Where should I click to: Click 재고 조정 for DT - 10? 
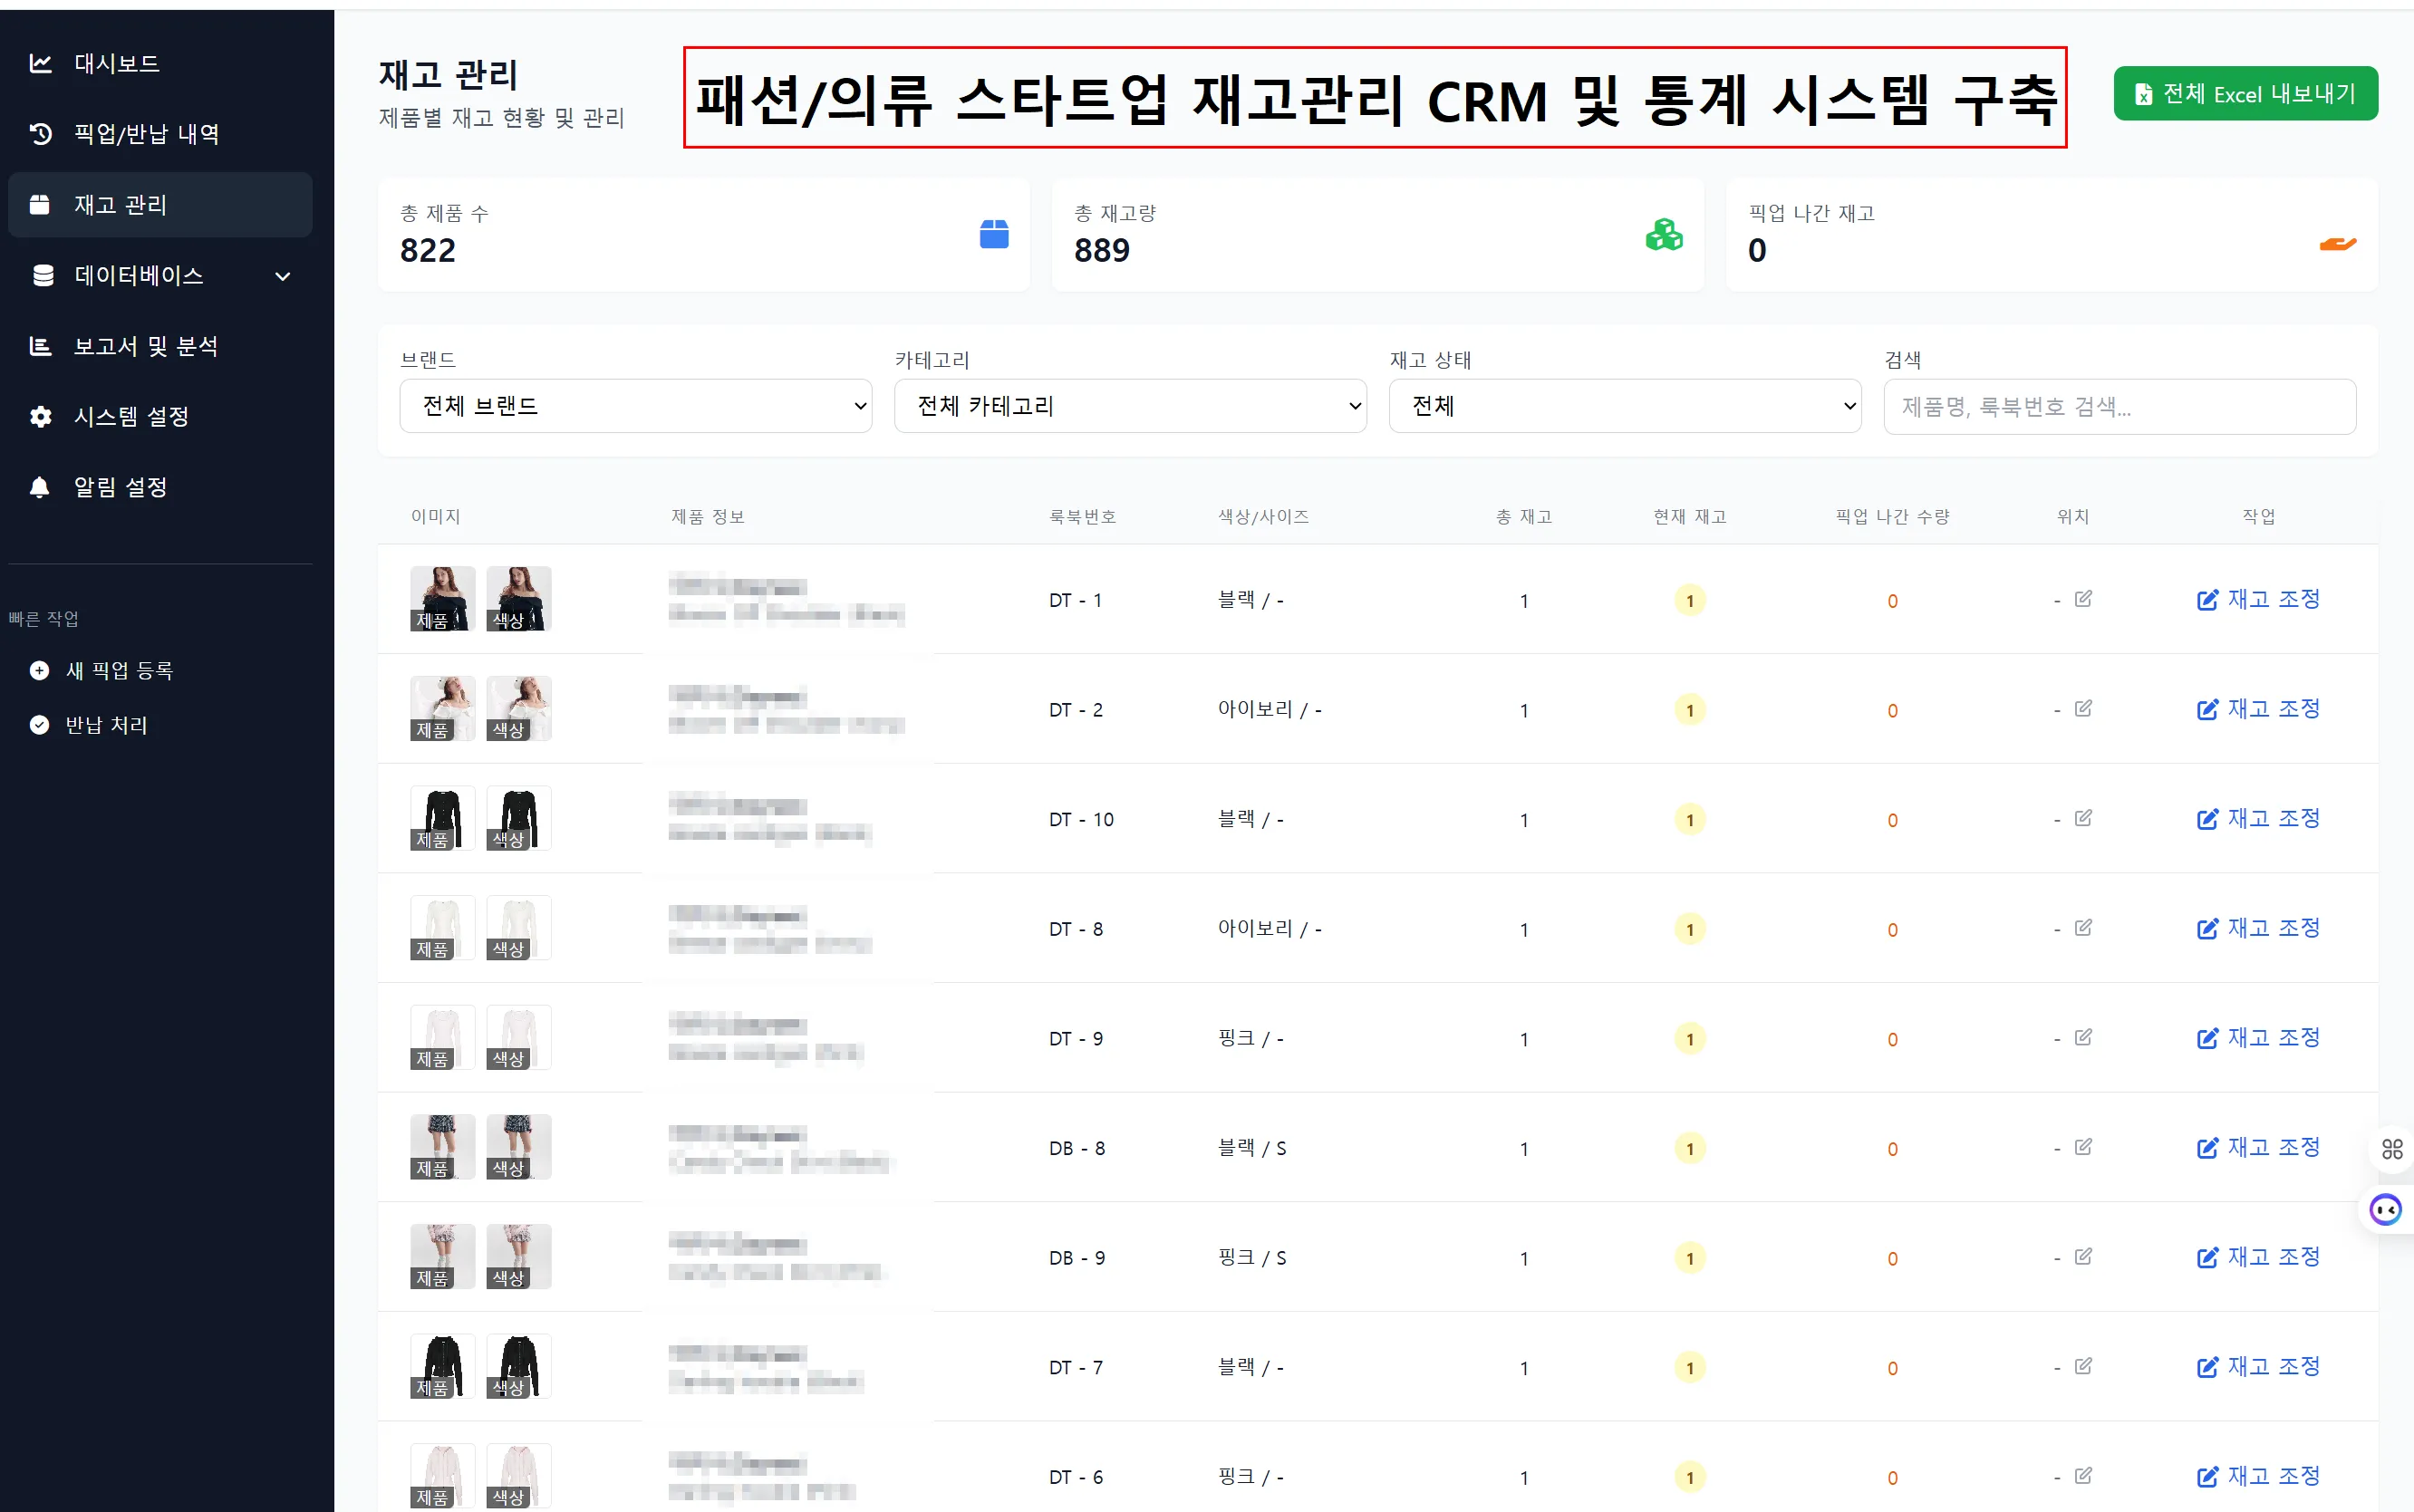pyautogui.click(x=2258, y=819)
